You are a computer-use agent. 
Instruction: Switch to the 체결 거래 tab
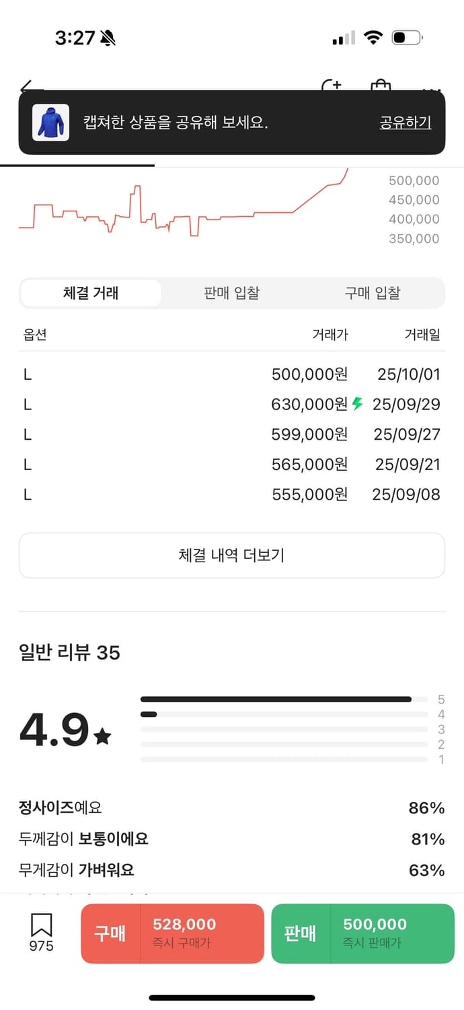tap(91, 293)
